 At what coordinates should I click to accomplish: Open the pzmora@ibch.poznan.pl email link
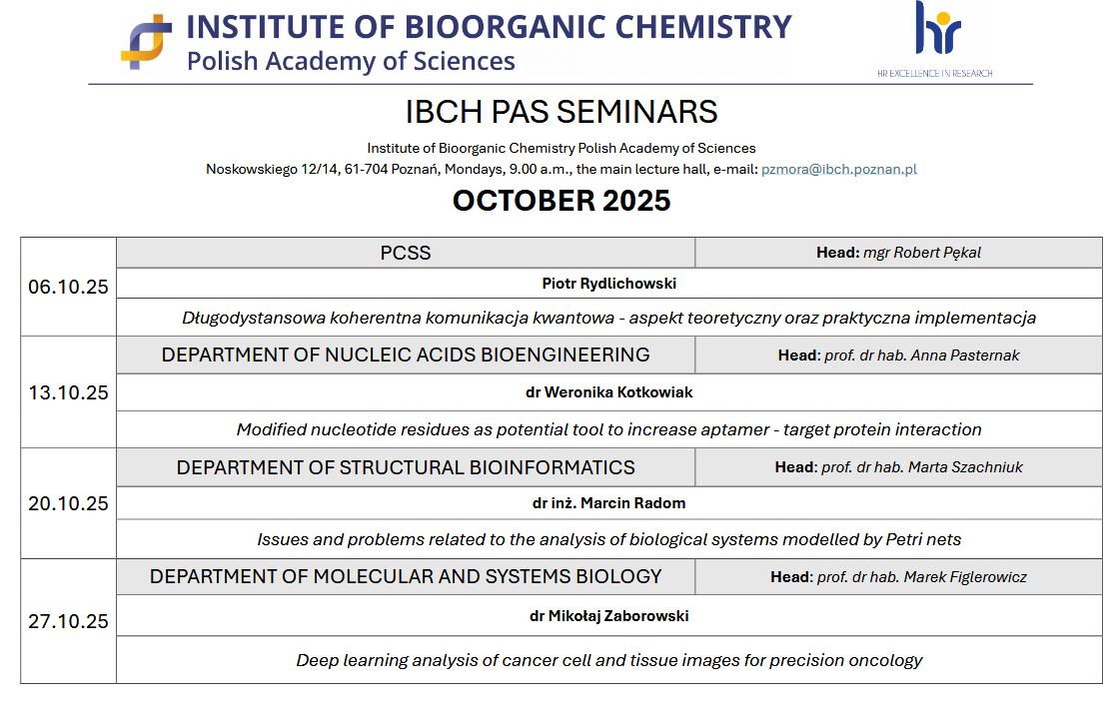(838, 170)
